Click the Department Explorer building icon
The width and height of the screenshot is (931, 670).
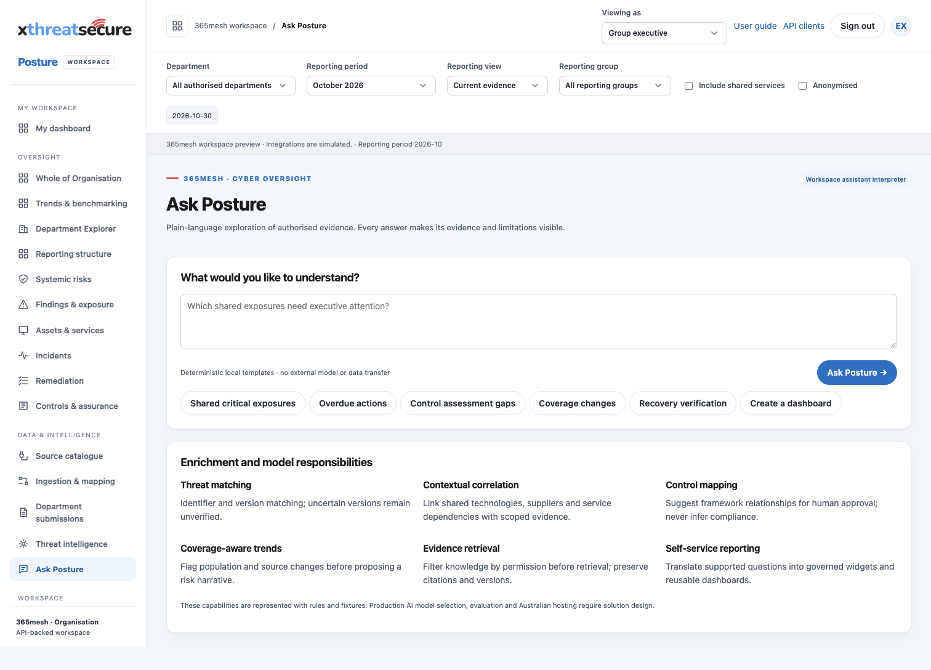pos(23,228)
